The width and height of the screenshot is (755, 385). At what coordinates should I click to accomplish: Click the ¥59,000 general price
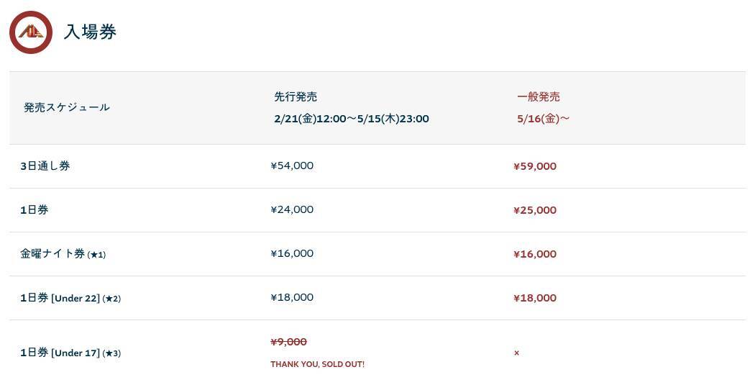[535, 166]
